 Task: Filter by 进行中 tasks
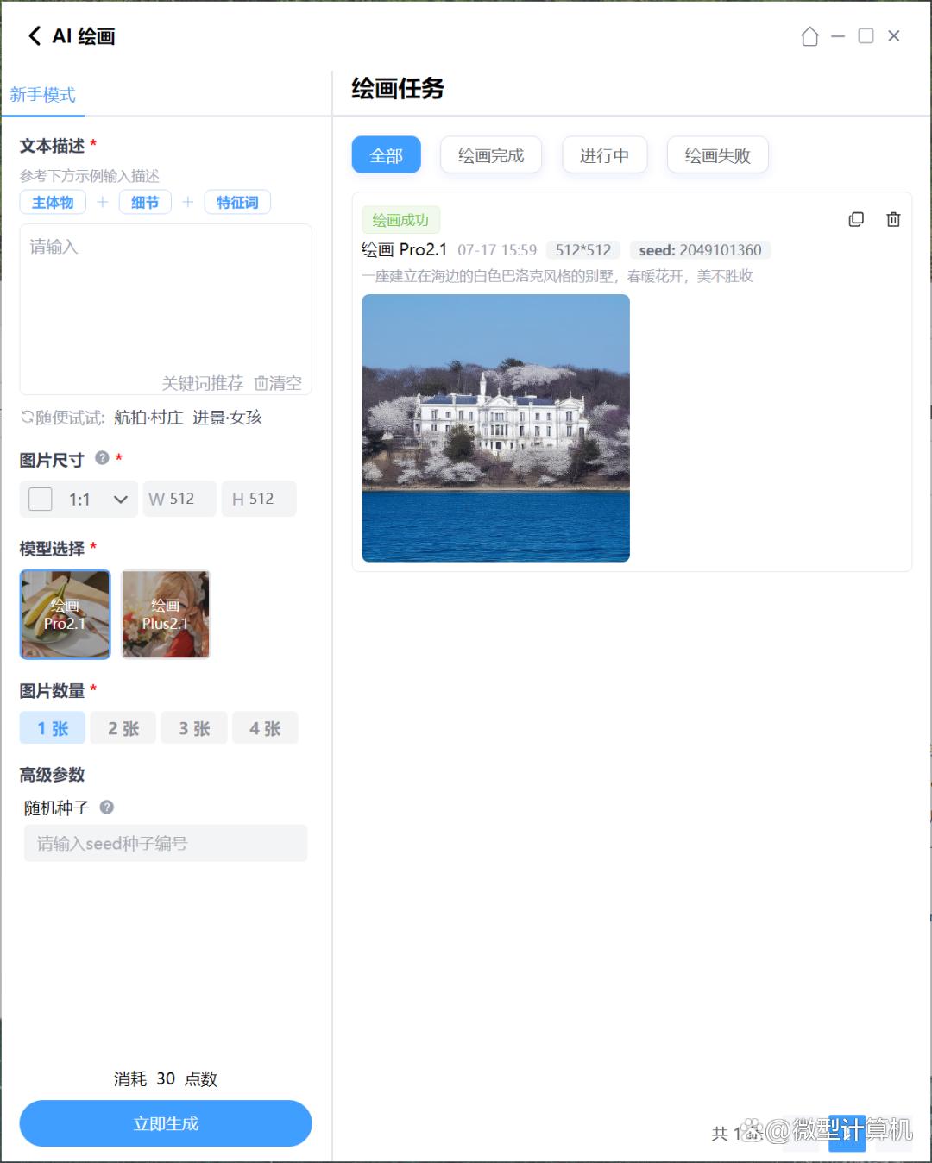(x=604, y=155)
